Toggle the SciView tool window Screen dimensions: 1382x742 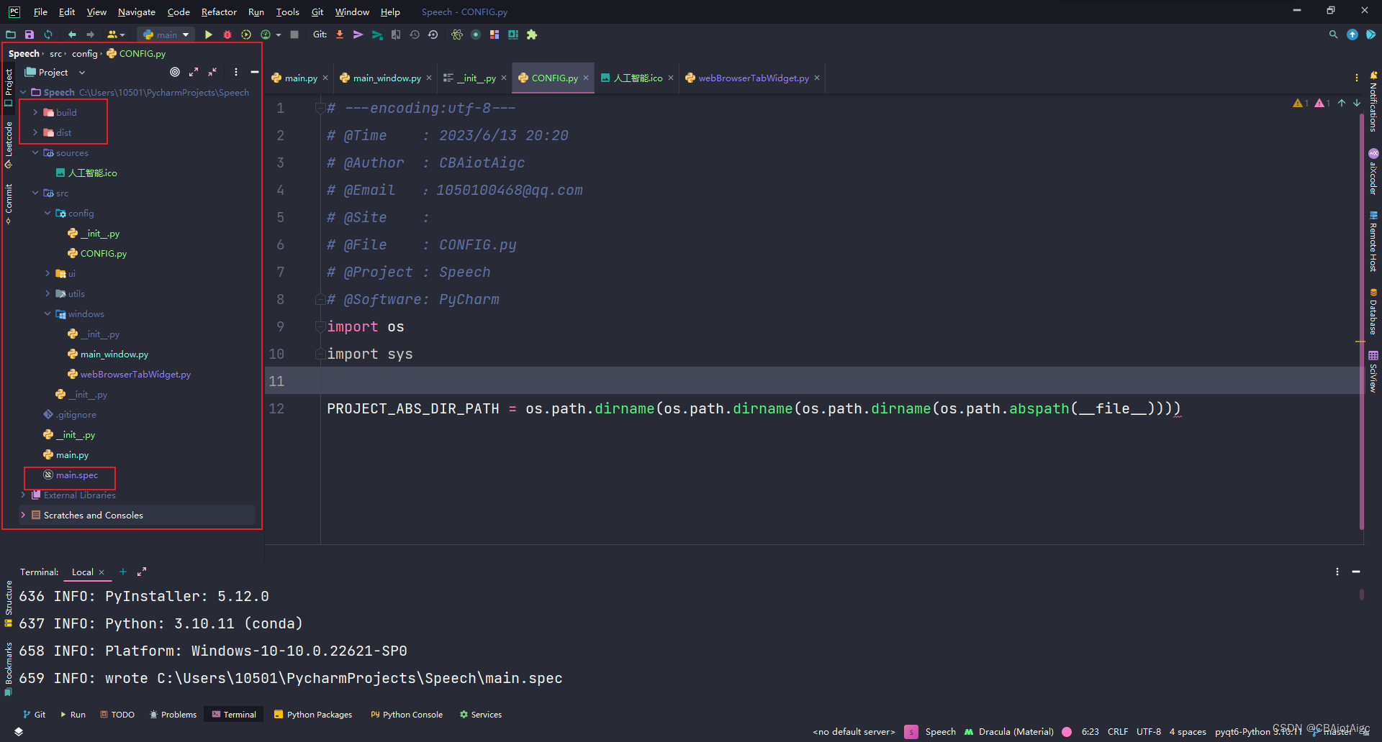pos(1373,372)
